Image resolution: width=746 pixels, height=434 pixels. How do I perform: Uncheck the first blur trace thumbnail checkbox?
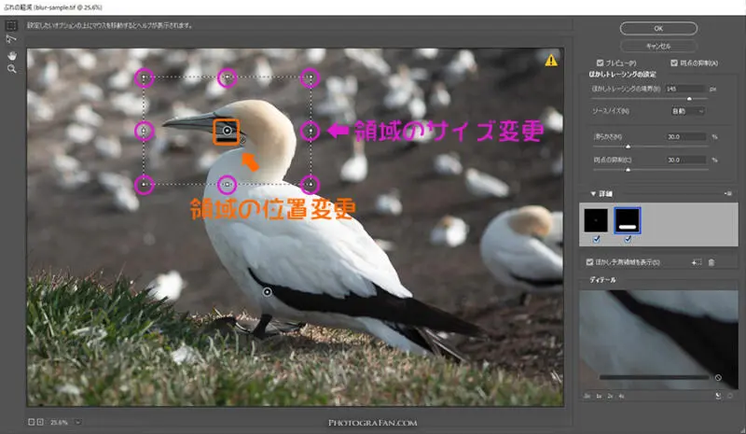(x=596, y=240)
